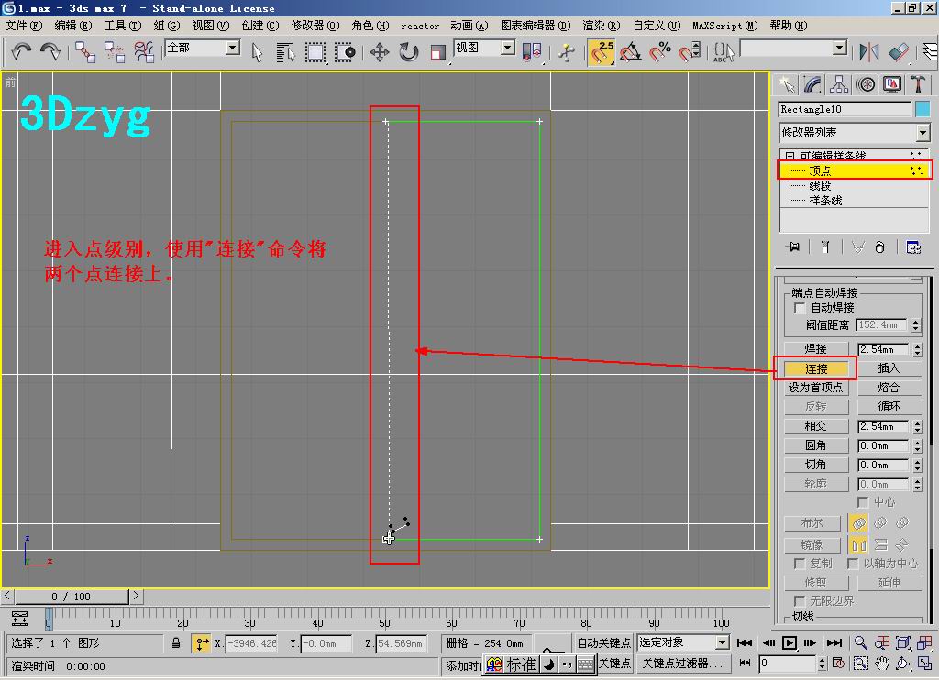
Task: Click the pin stack icon
Action: point(792,247)
